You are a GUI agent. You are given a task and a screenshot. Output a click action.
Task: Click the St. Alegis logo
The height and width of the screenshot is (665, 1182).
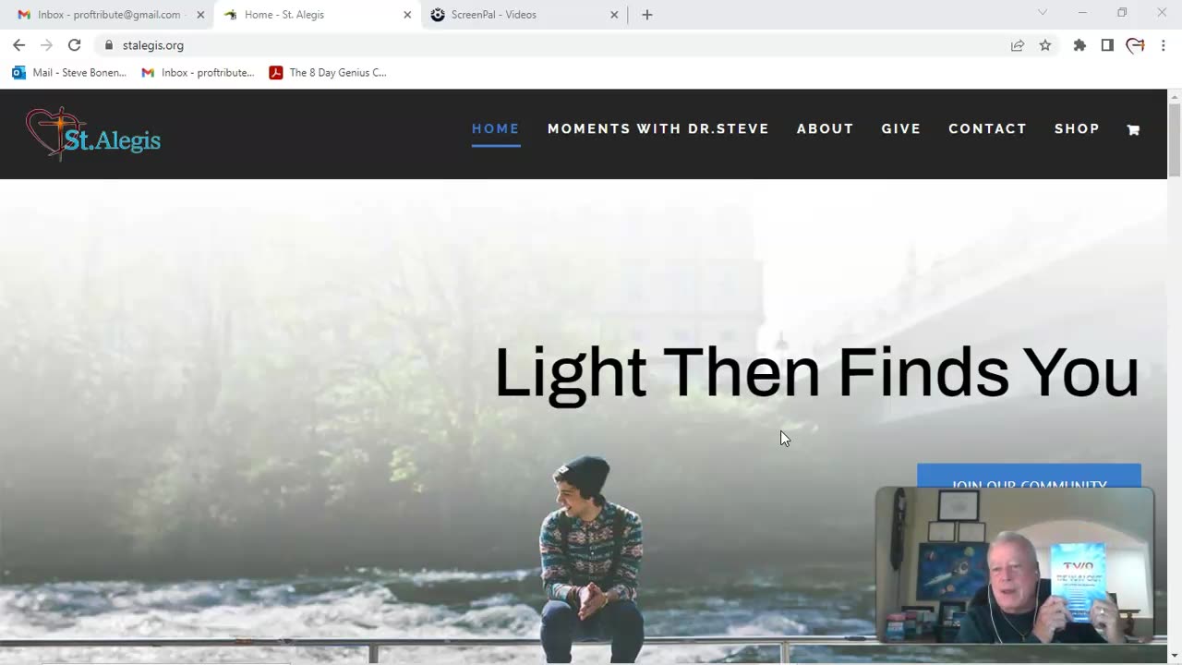click(93, 134)
